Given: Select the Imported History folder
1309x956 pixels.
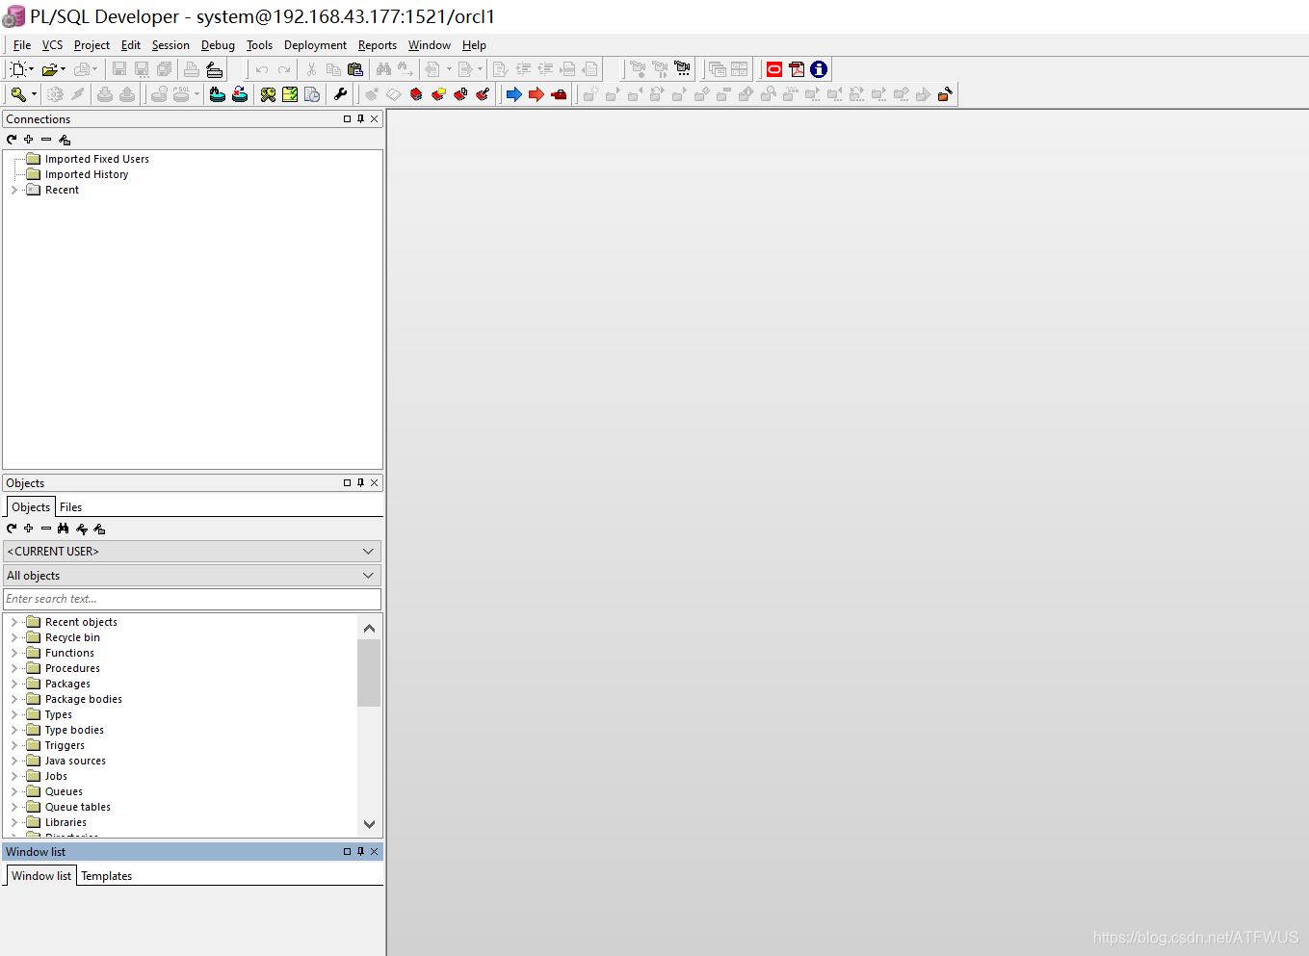Looking at the screenshot, I should 86,175.
